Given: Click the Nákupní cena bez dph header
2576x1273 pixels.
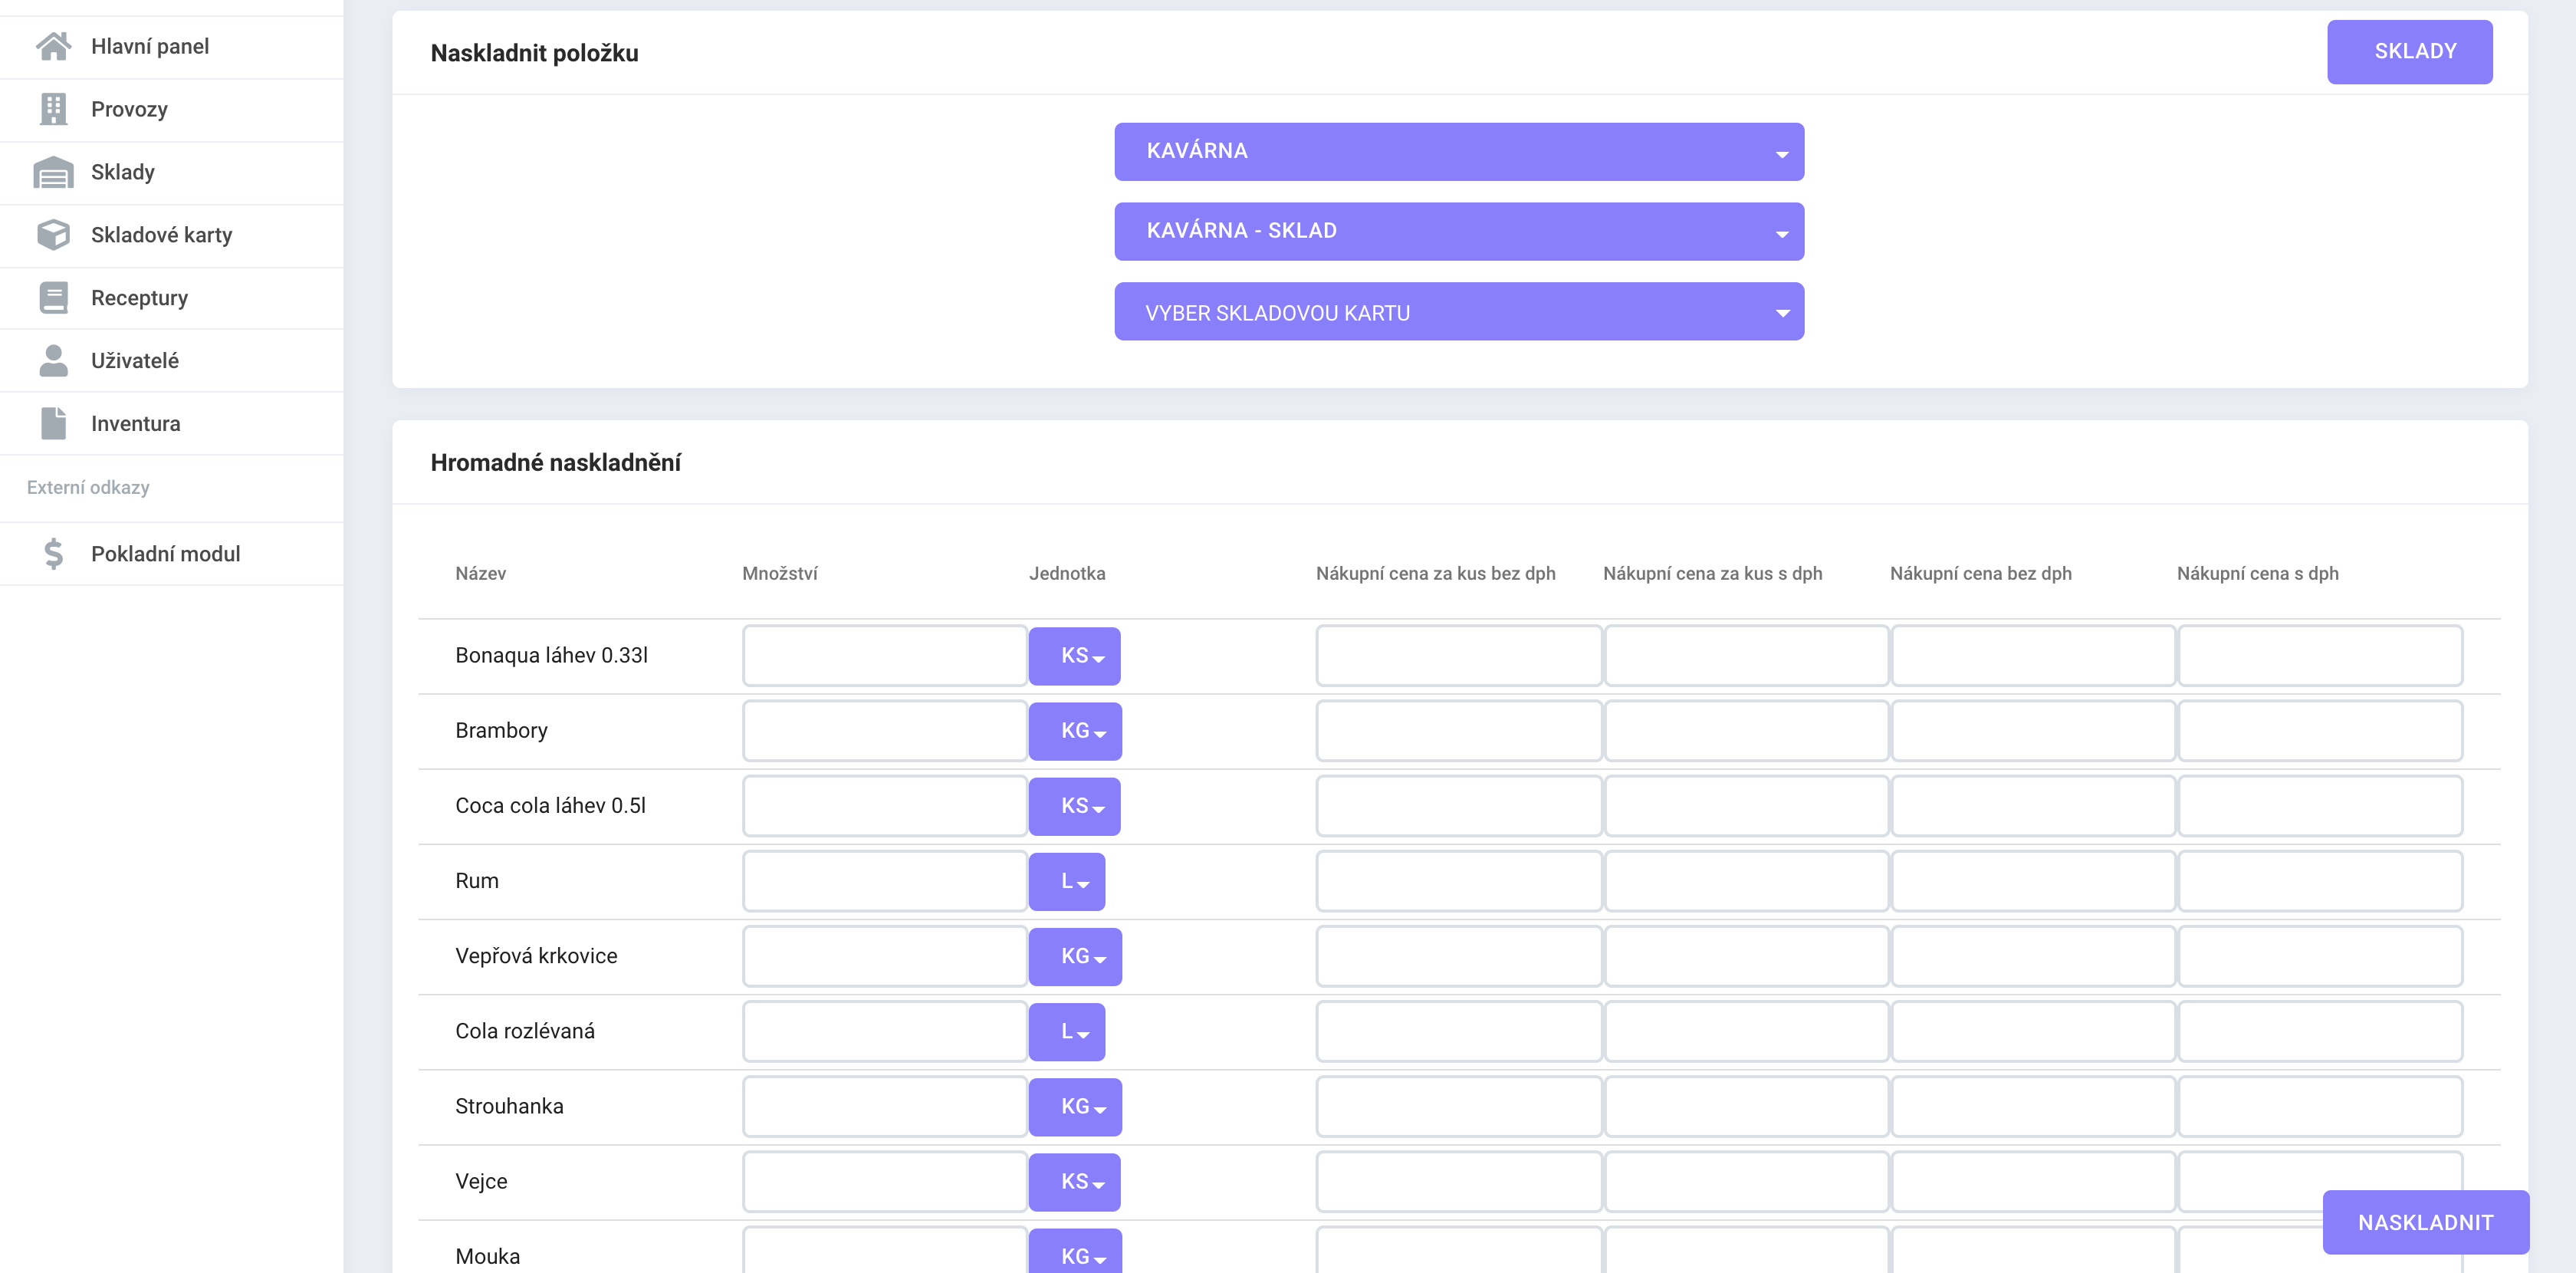Looking at the screenshot, I should (1980, 574).
